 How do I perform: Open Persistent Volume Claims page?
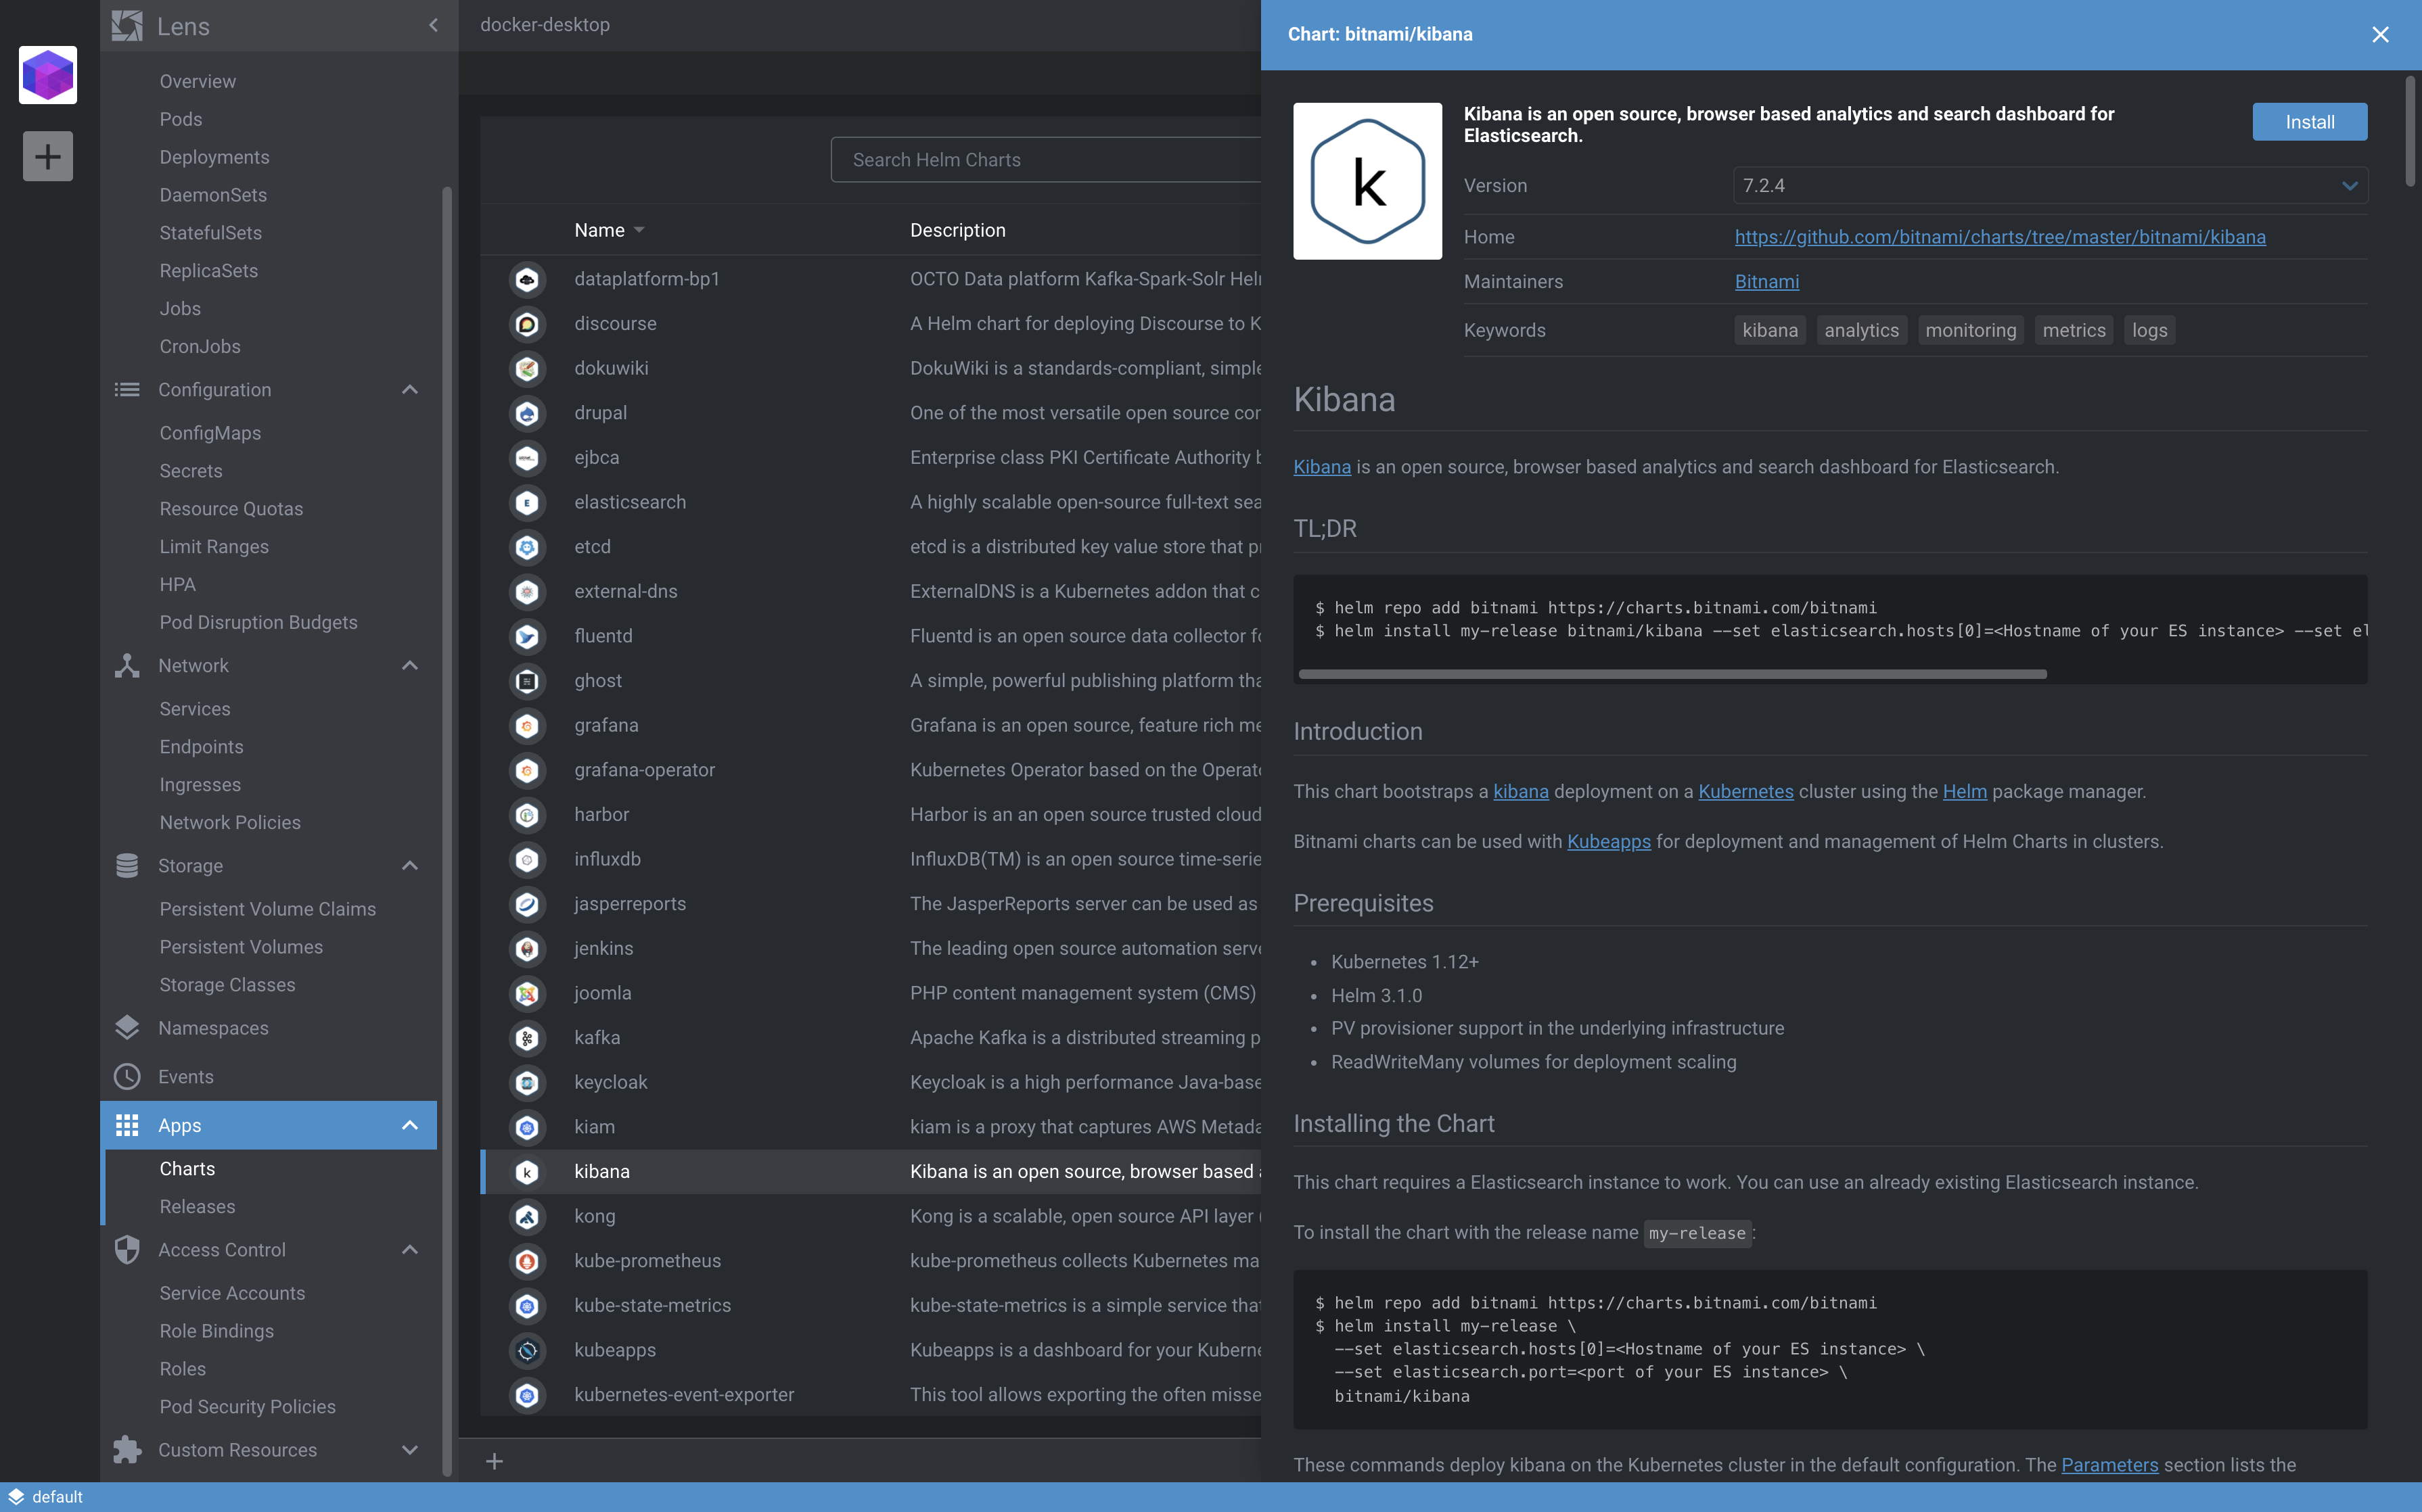coord(267,909)
